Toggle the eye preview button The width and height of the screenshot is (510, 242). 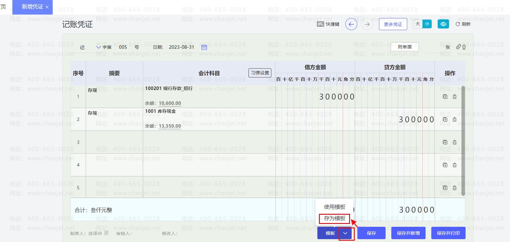point(443,24)
